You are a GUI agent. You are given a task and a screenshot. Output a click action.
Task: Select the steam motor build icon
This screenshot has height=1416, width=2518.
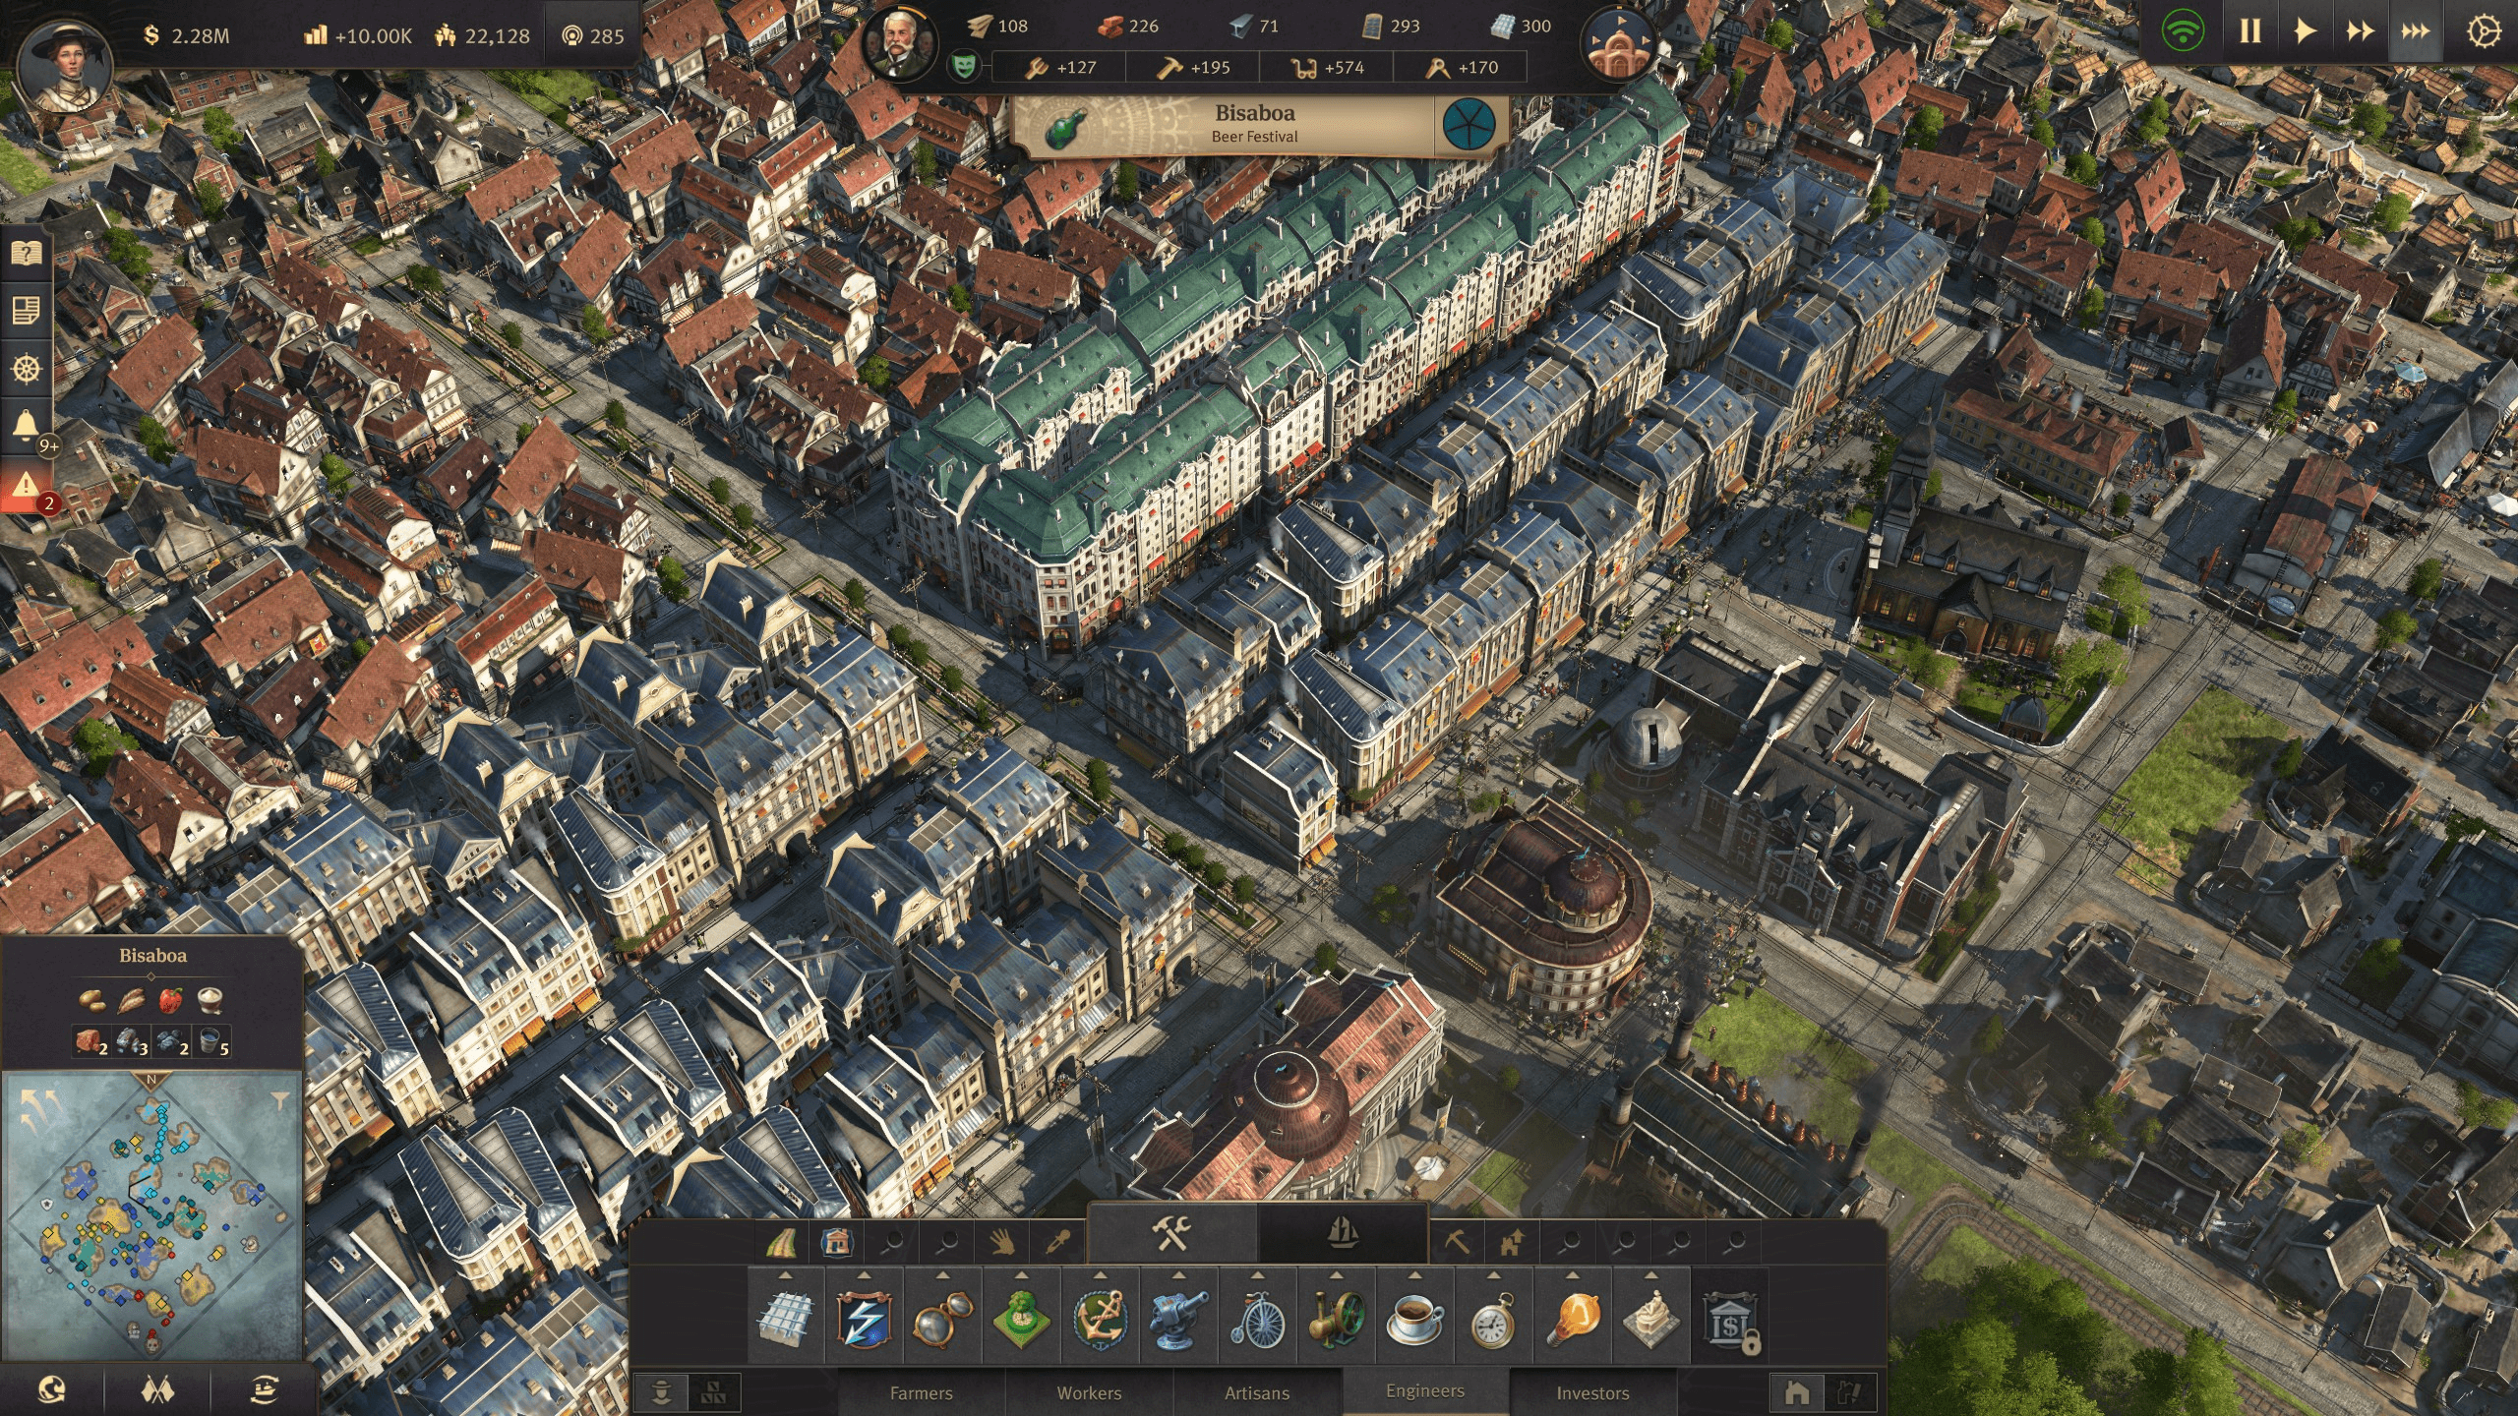click(x=1336, y=1320)
